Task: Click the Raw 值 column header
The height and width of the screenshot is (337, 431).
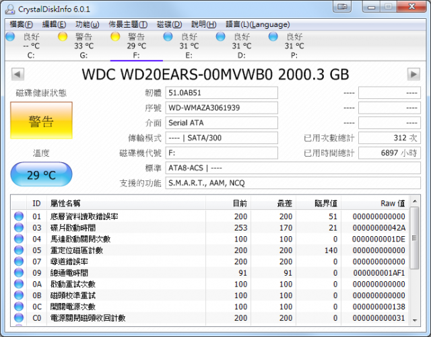Action: [375, 203]
